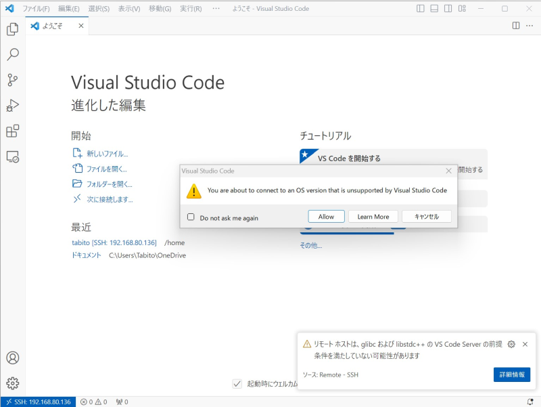Viewport: 541px width, 407px height.
Task: Click the split editor icon
Action: pyautogui.click(x=515, y=25)
